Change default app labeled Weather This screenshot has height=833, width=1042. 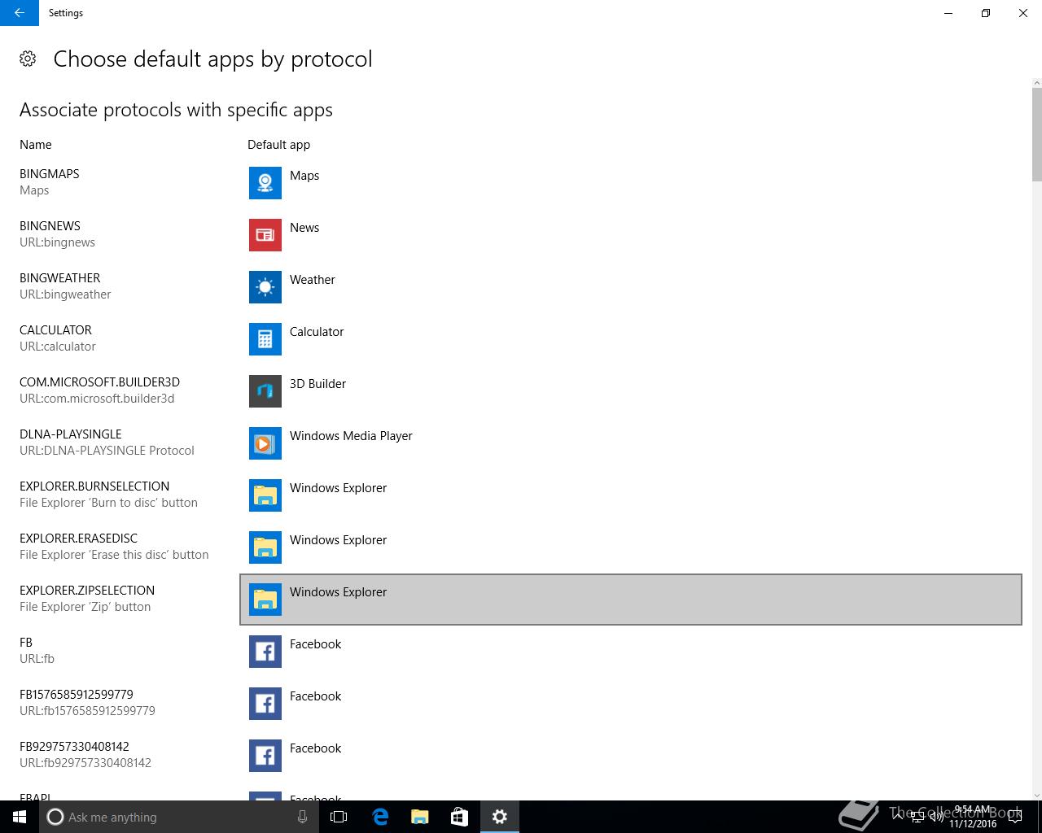pyautogui.click(x=631, y=287)
